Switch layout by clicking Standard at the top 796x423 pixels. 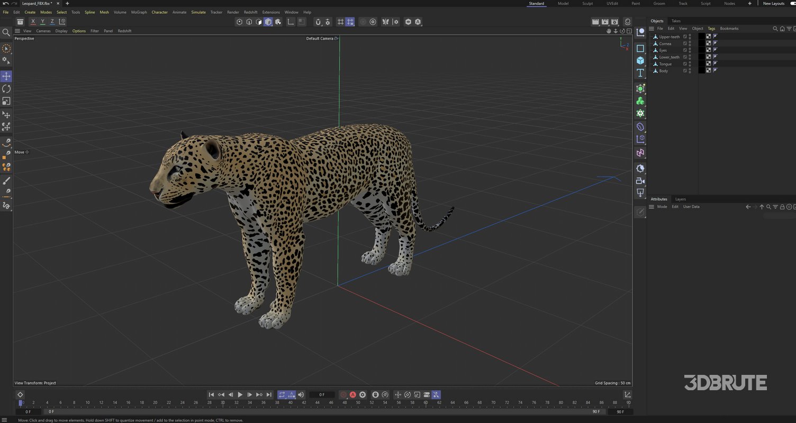point(536,3)
